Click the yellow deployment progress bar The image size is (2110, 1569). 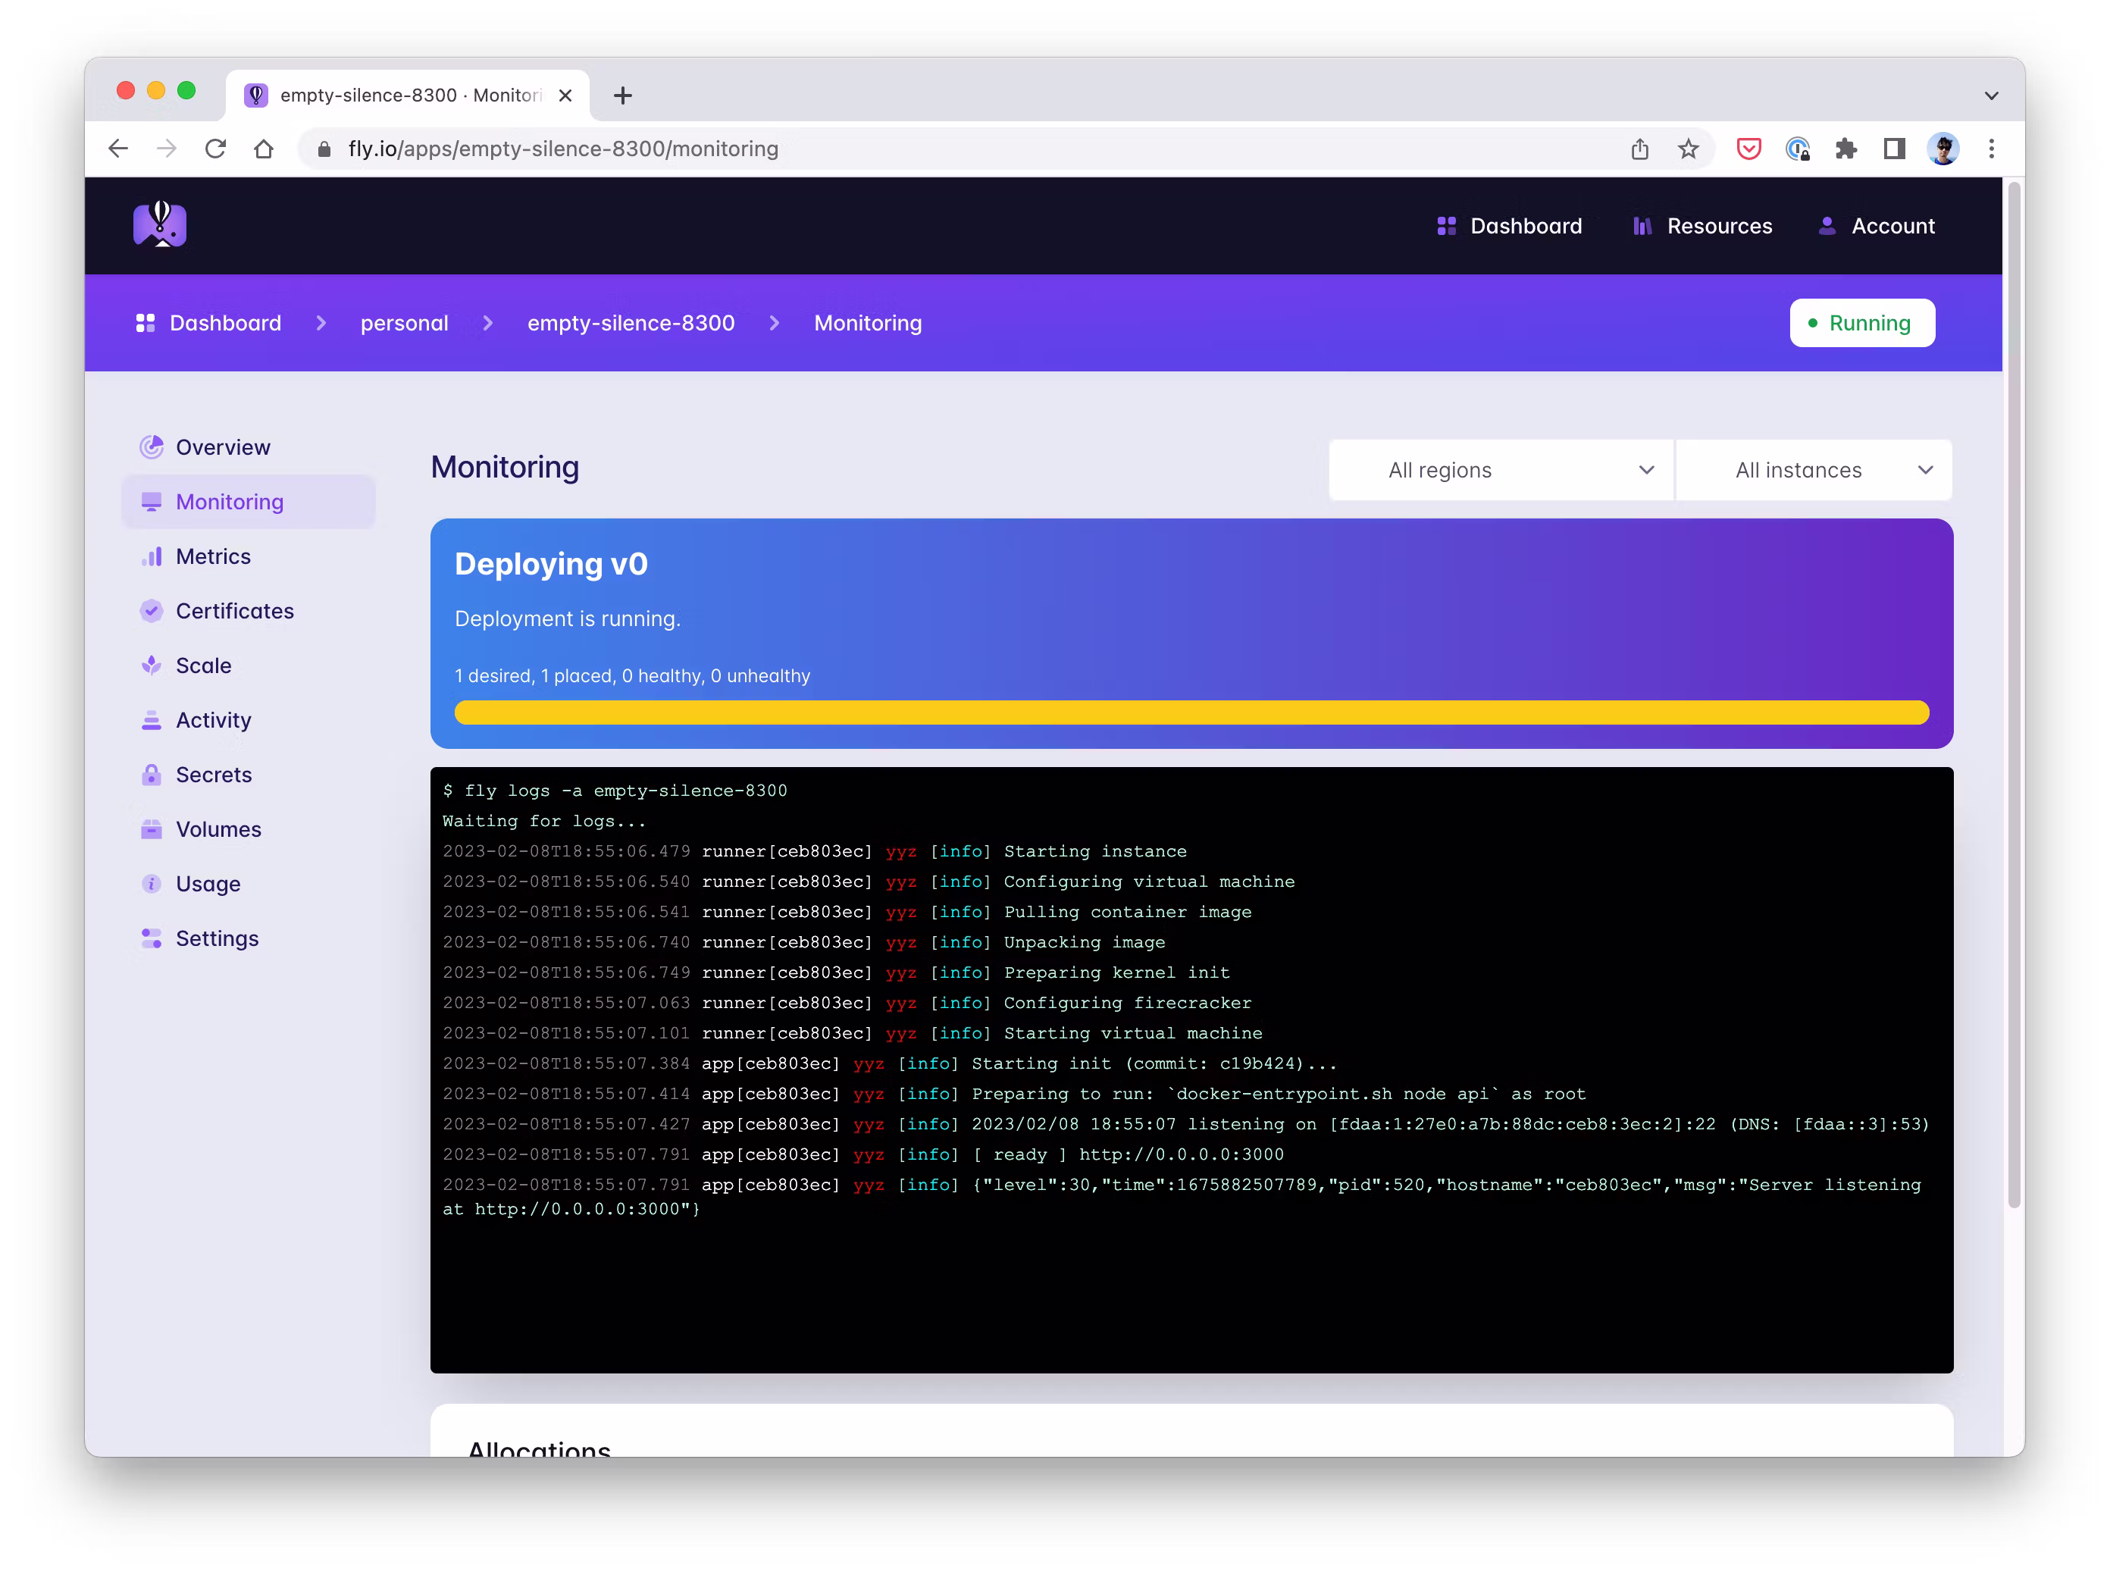click(x=1191, y=712)
